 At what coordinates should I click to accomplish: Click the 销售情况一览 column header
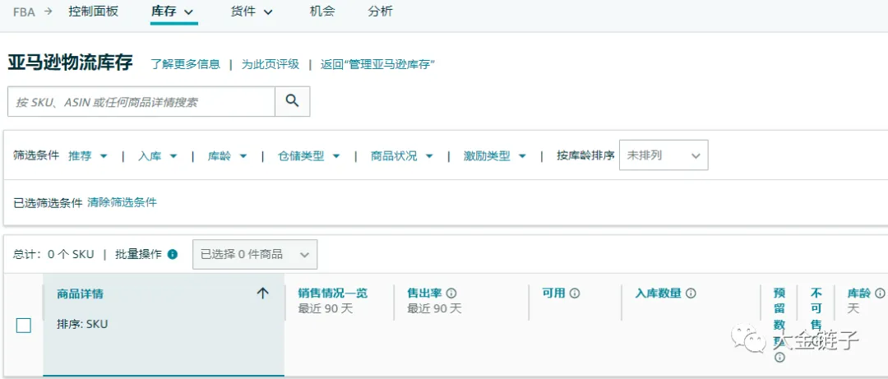tap(333, 293)
